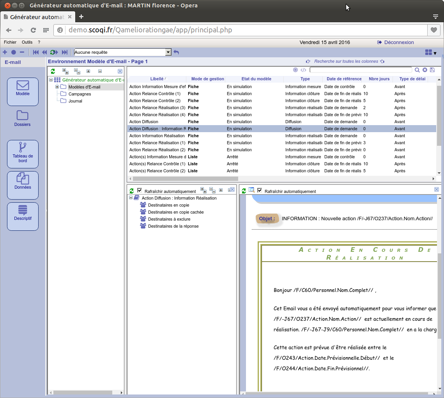This screenshot has height=398, width=444.
Task: Collapse single node in Générateur tree toolbar
Action: [x=100, y=71]
